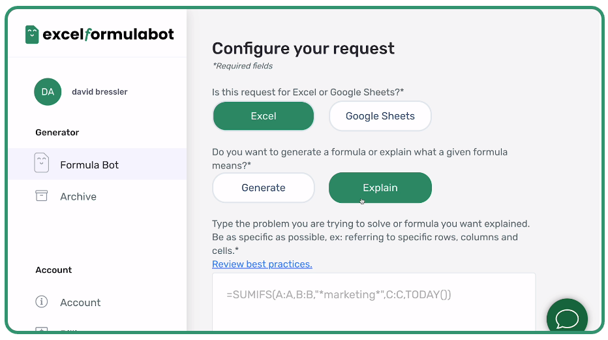Click the excelformulabot brand name text
Screen dimensions: 608x340
tap(108, 35)
